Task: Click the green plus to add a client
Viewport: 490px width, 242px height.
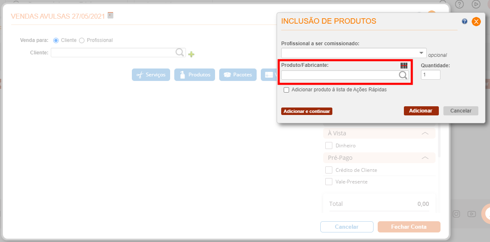Action: (191, 54)
